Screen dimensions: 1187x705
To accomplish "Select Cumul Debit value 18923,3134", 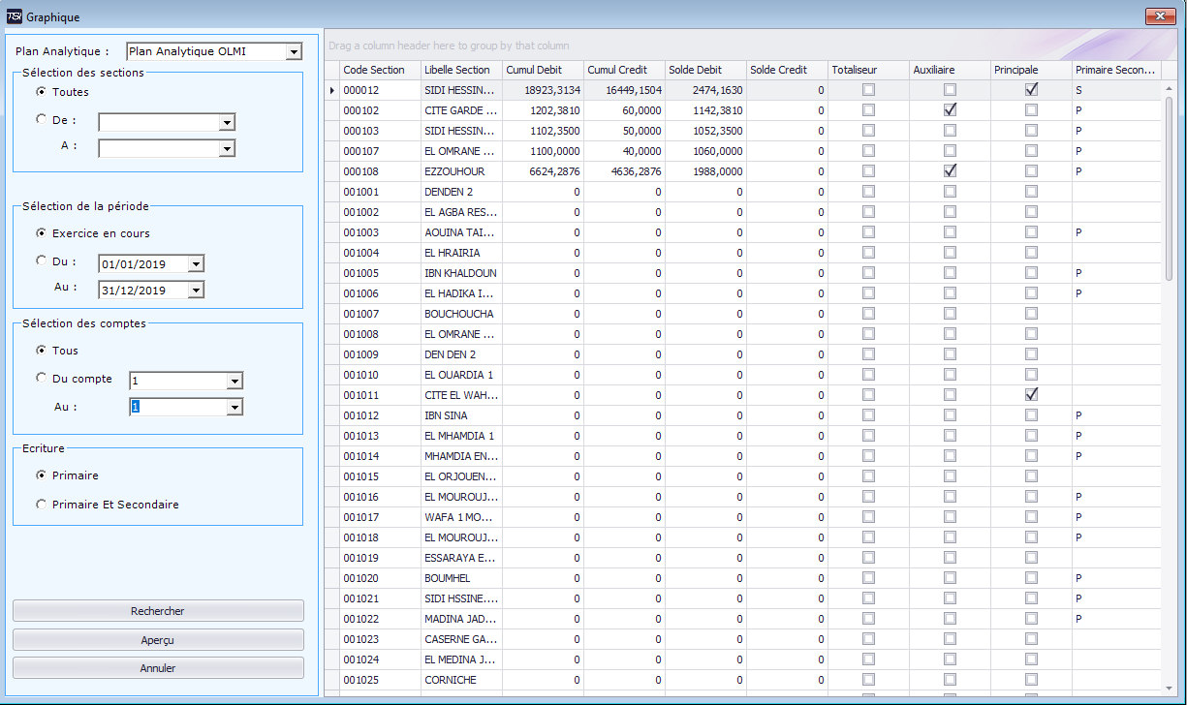I will [x=543, y=90].
